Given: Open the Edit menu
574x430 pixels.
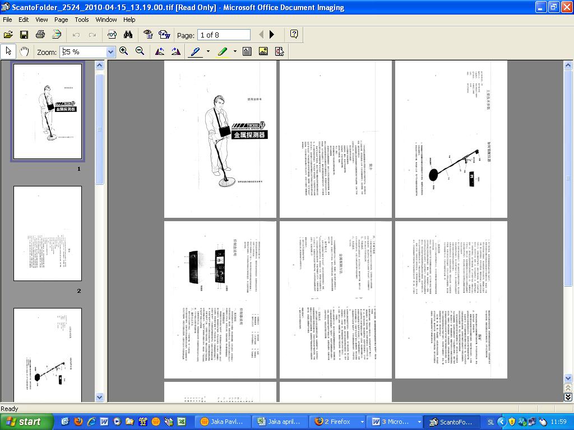Looking at the screenshot, I should (x=24, y=20).
